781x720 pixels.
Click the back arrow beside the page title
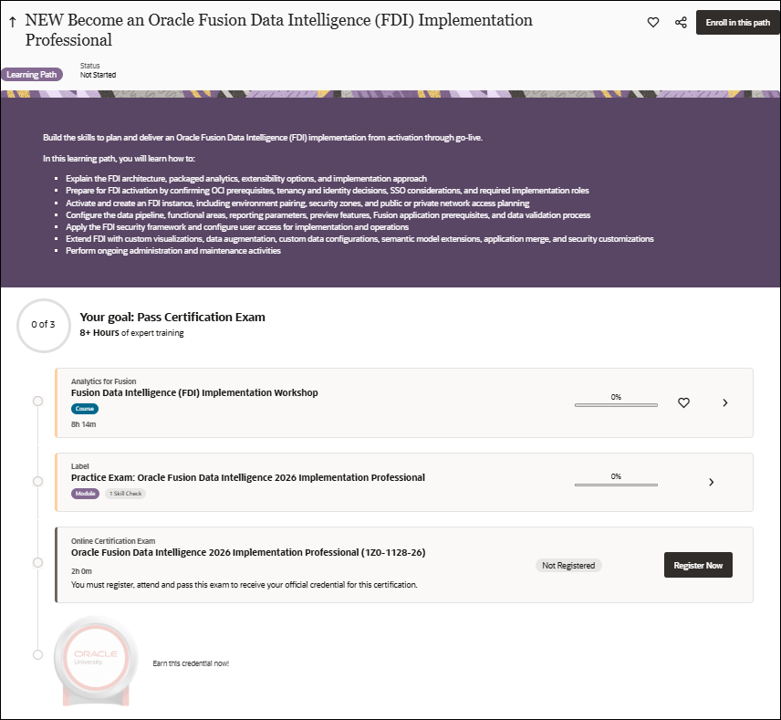pyautogui.click(x=13, y=21)
